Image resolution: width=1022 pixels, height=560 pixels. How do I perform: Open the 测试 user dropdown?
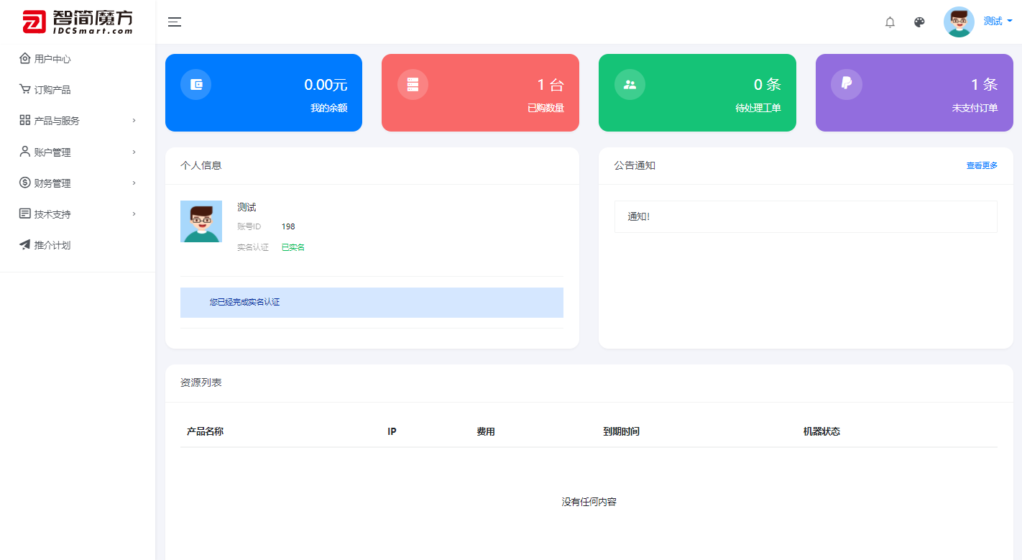coord(998,22)
